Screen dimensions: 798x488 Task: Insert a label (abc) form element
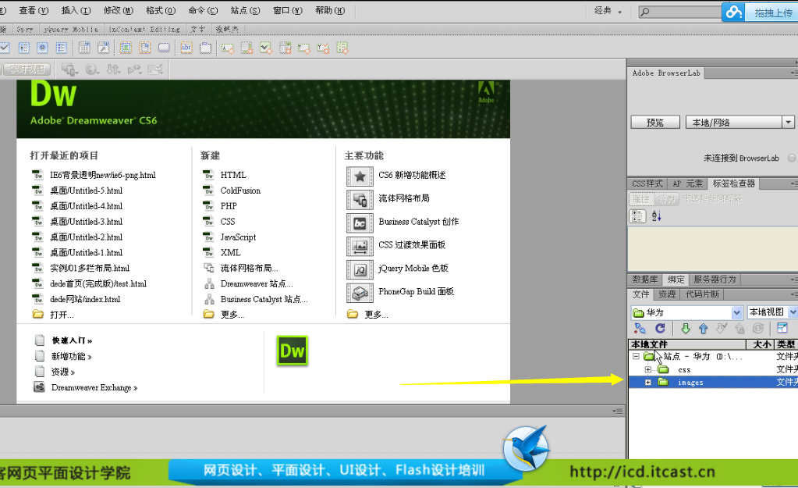click(x=186, y=48)
